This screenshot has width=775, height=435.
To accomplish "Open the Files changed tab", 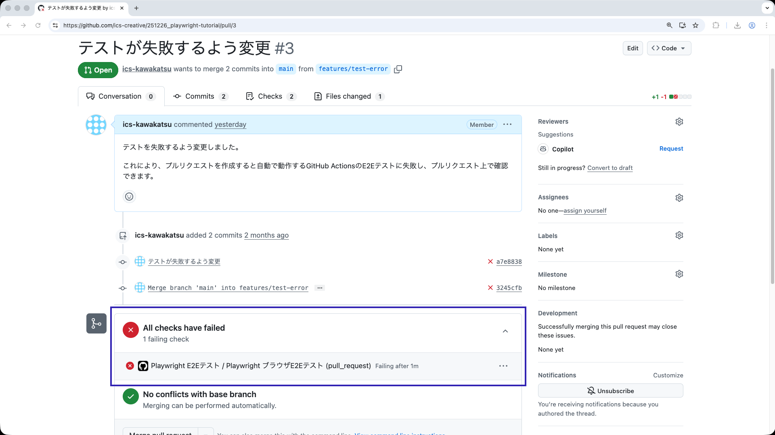I will click(x=348, y=96).
